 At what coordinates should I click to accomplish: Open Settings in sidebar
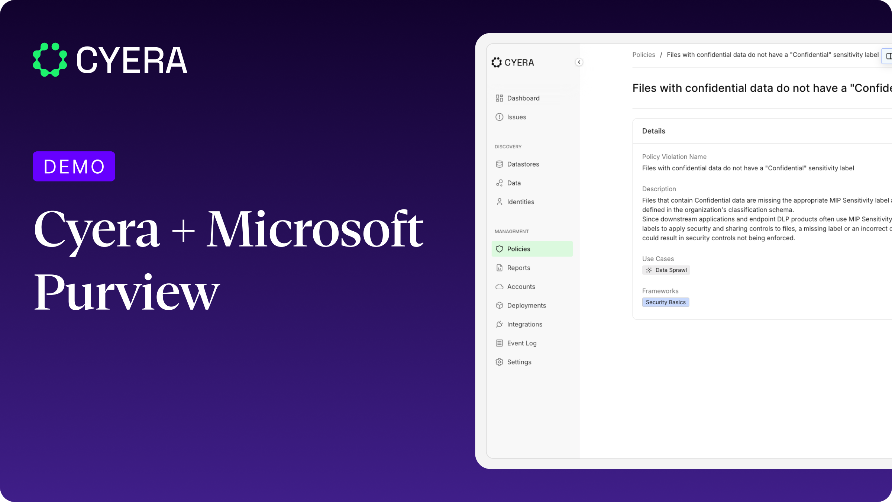click(532, 362)
